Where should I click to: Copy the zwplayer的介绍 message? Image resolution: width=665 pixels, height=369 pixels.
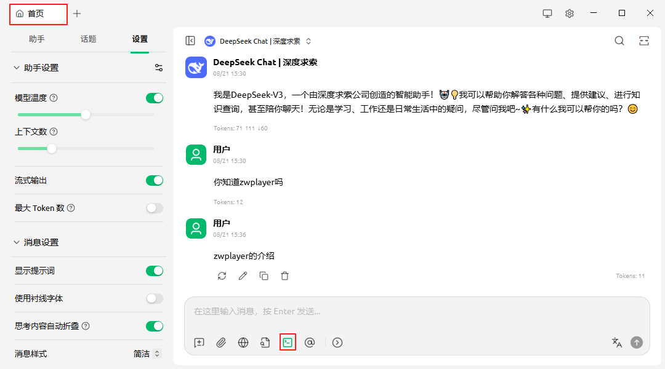pos(264,276)
